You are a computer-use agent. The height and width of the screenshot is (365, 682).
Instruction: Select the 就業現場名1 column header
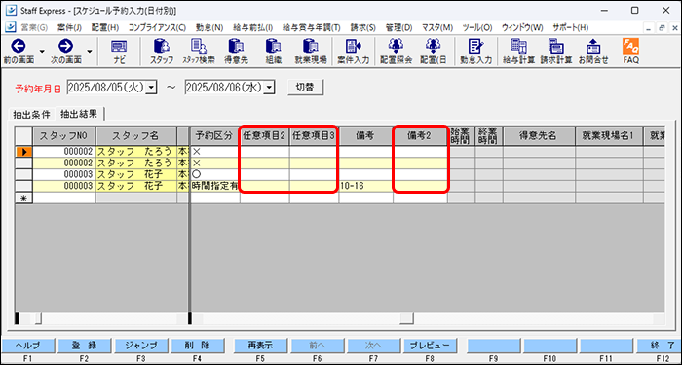(x=609, y=136)
